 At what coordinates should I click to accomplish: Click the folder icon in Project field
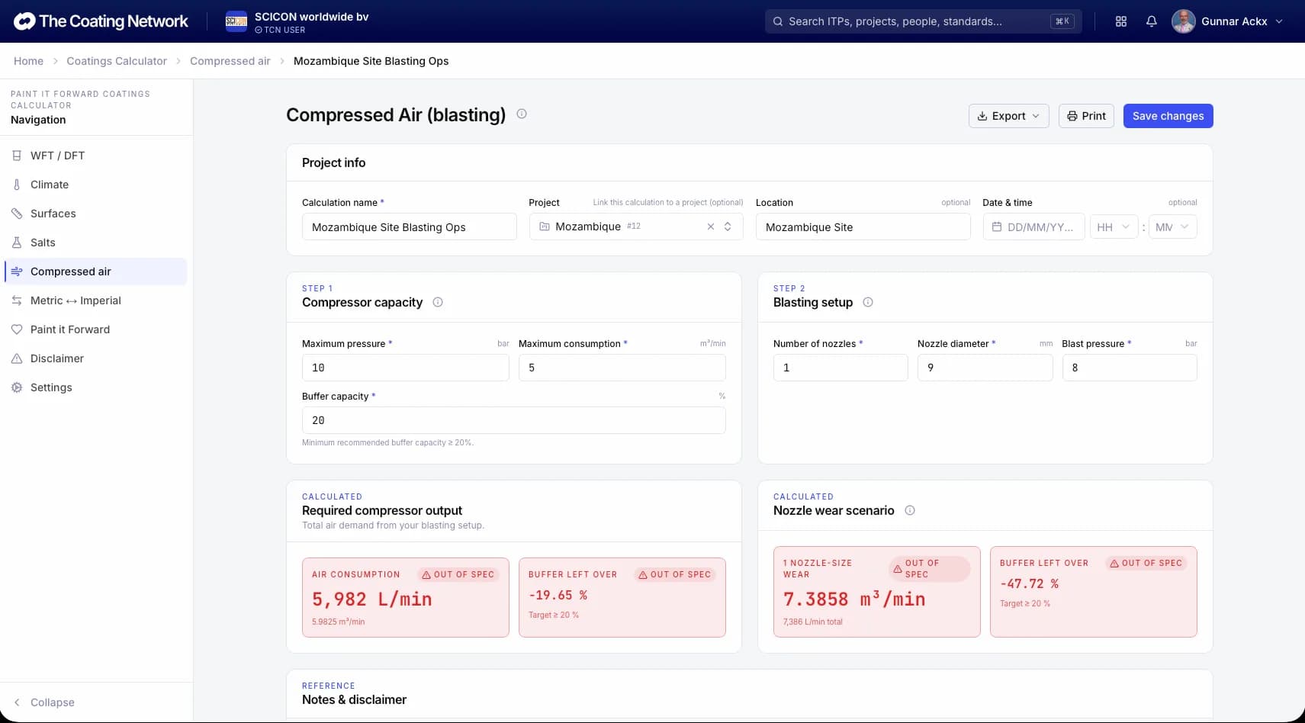coord(545,227)
